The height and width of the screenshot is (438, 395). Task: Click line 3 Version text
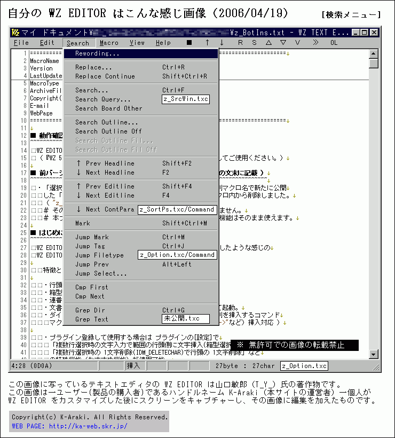[41, 68]
